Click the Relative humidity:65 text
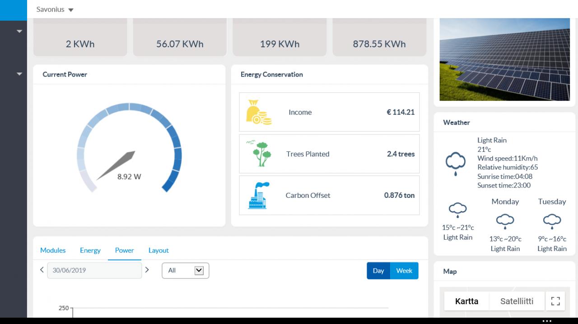The width and height of the screenshot is (578, 324). [508, 167]
